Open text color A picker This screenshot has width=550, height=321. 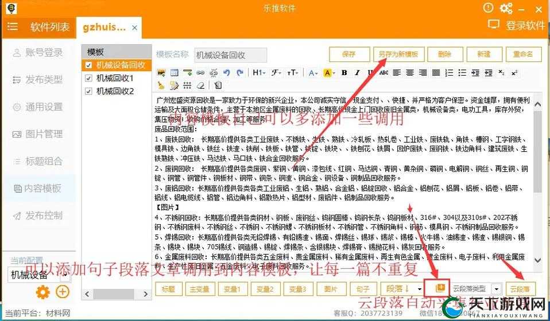click(x=312, y=72)
